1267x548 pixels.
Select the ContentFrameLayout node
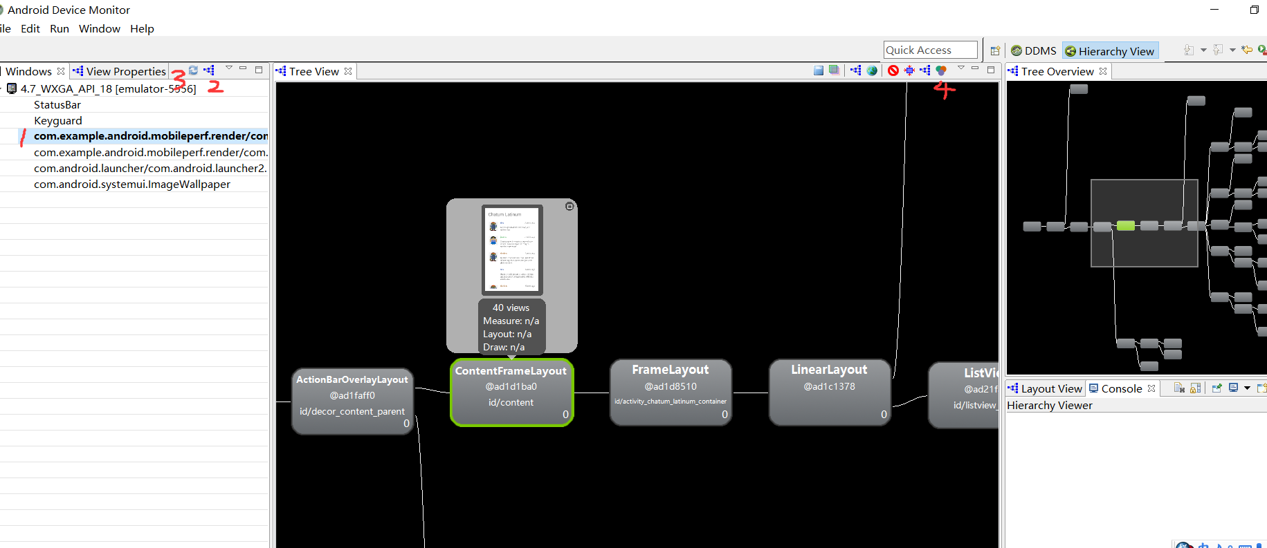(511, 392)
